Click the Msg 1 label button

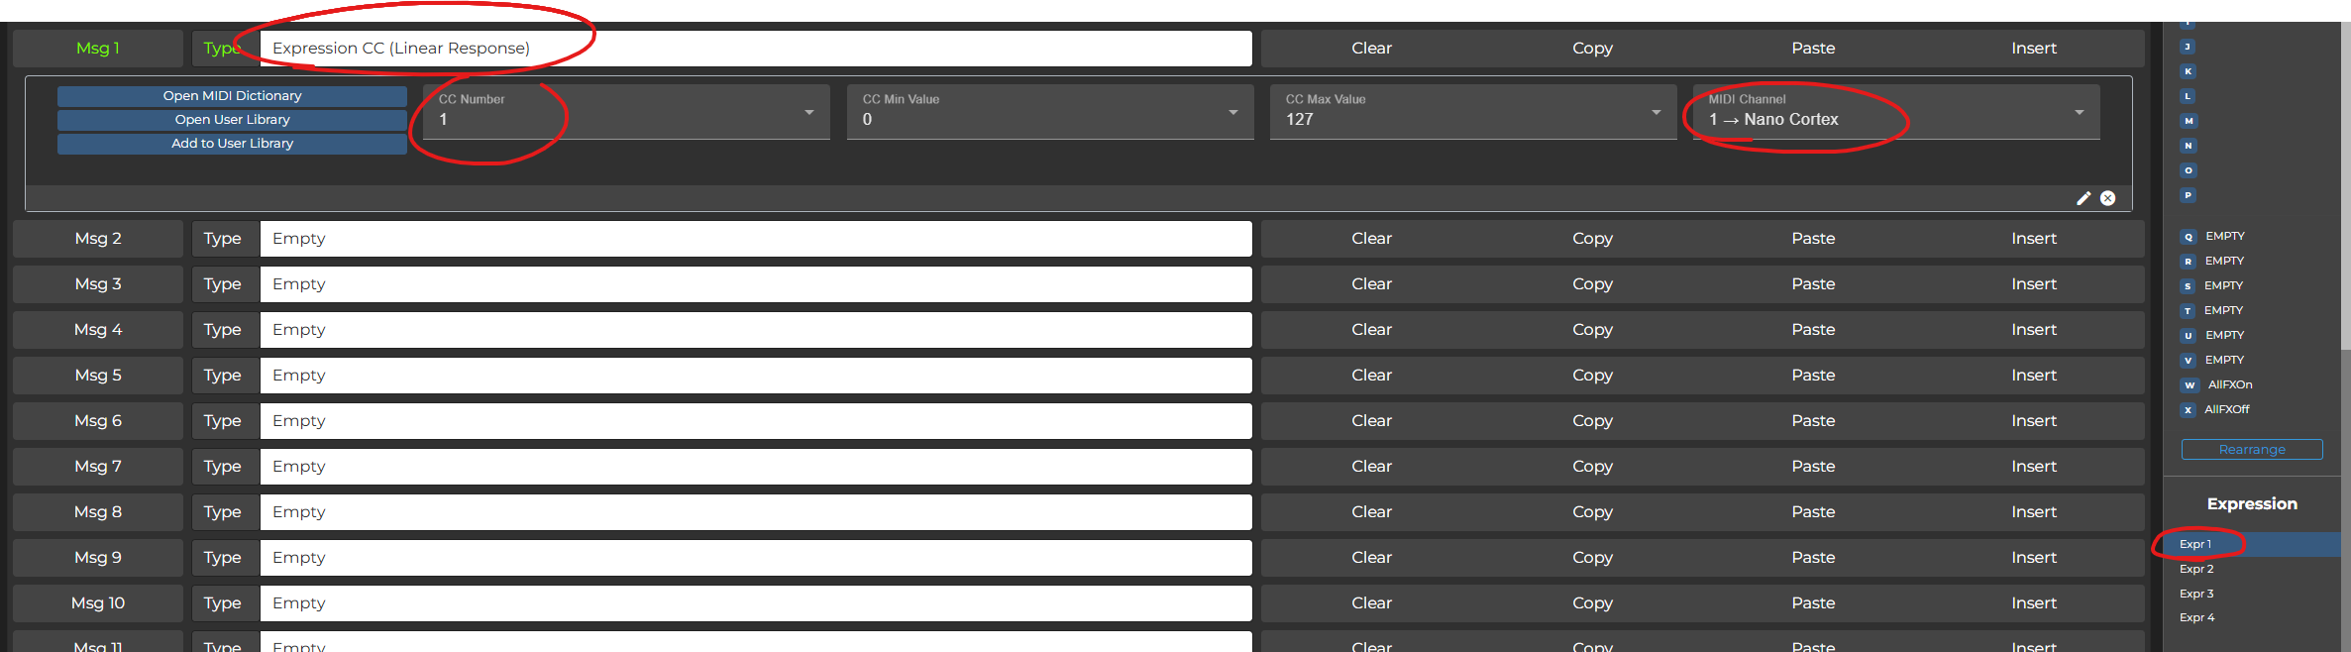98,49
